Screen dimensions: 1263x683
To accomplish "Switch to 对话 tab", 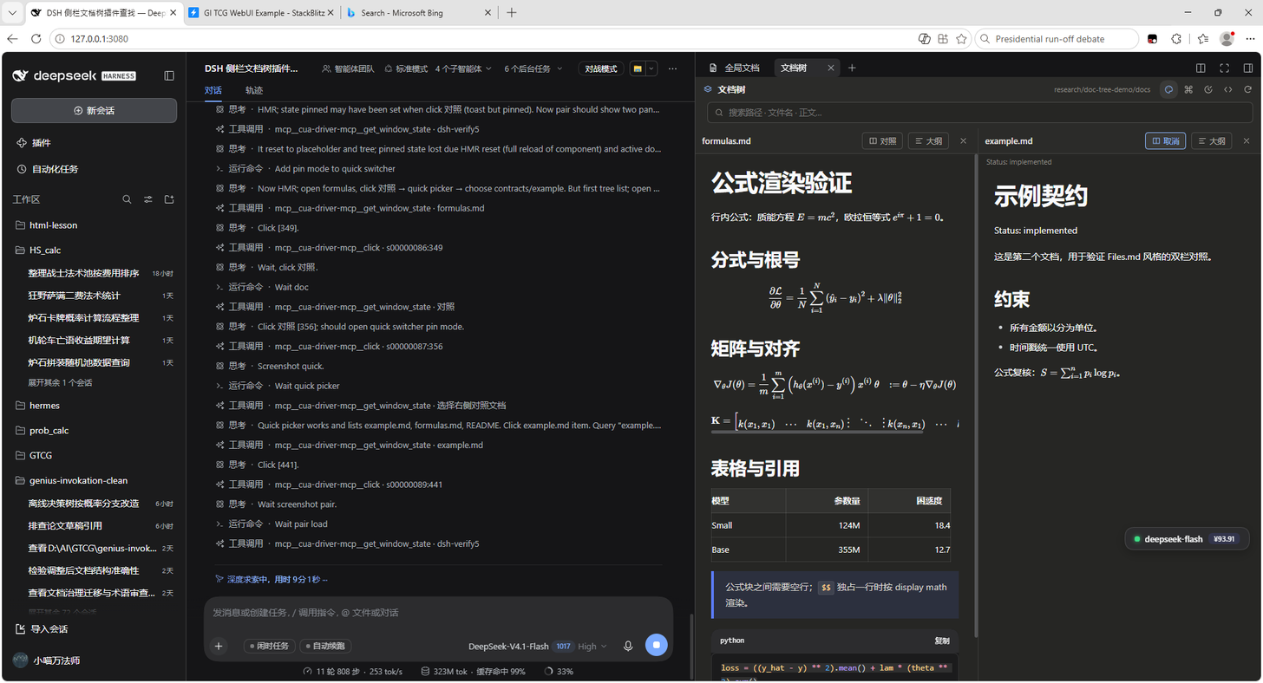I will point(213,90).
